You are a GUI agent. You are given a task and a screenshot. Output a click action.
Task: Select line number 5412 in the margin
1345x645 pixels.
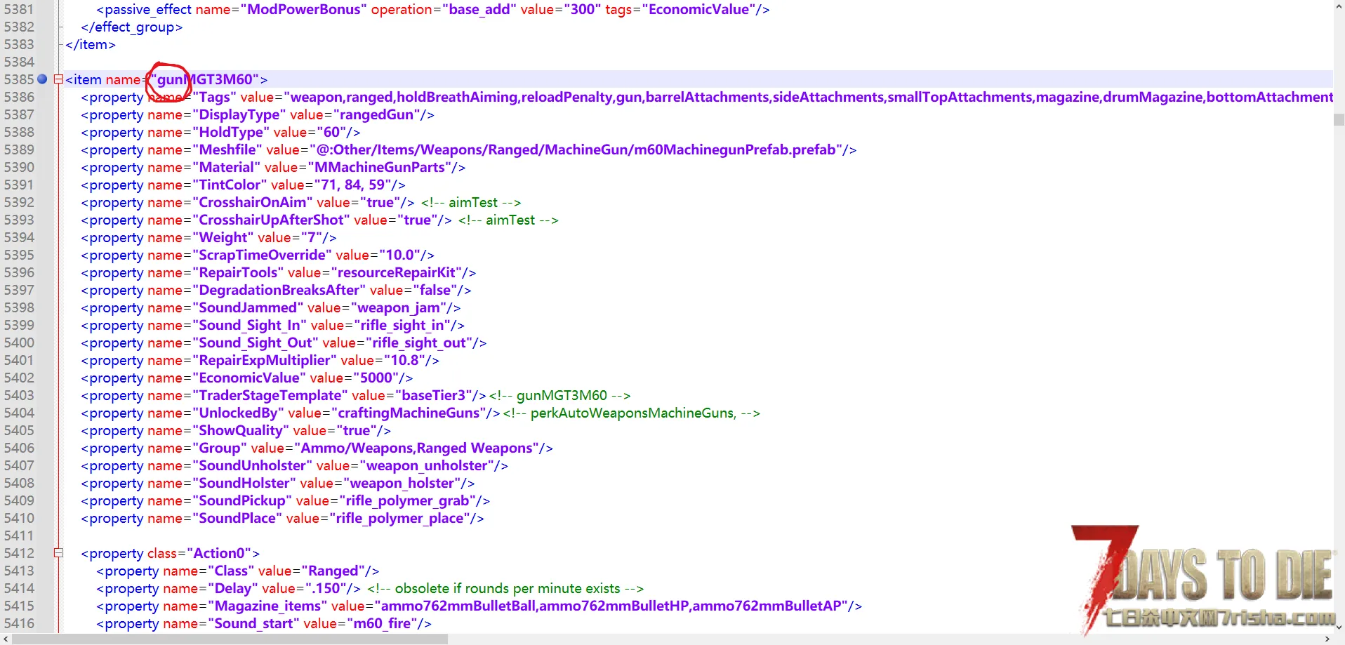coord(19,553)
